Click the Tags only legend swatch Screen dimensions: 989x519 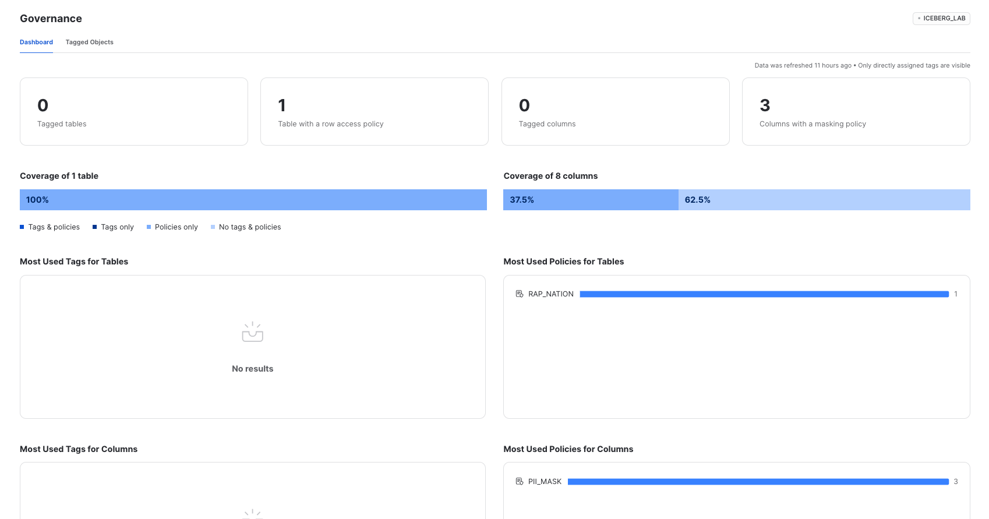click(95, 227)
